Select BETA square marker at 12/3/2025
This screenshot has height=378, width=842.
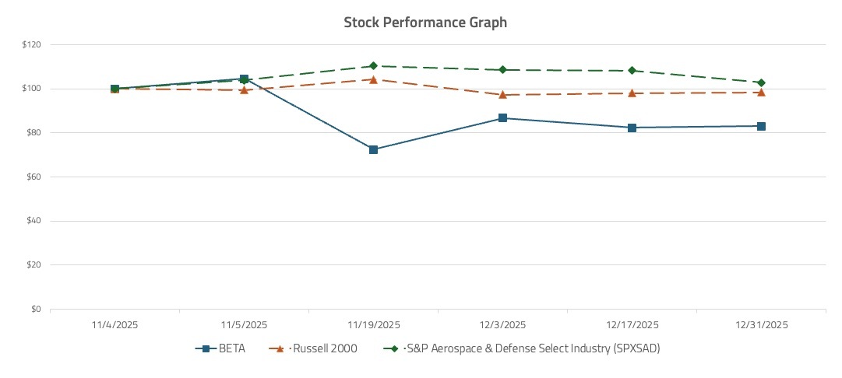(x=502, y=118)
